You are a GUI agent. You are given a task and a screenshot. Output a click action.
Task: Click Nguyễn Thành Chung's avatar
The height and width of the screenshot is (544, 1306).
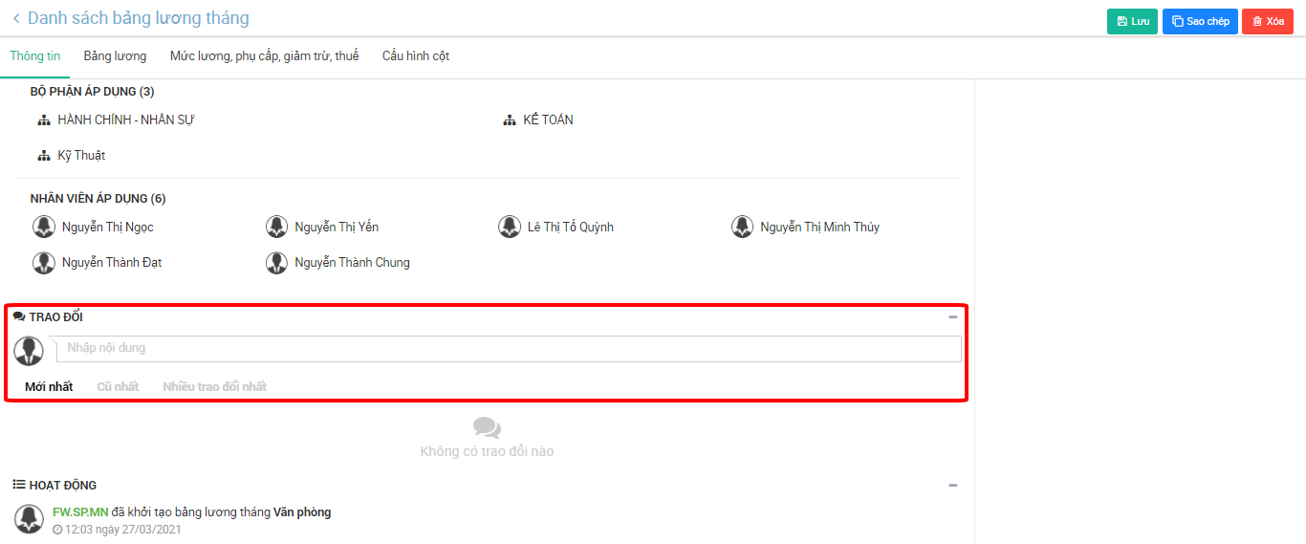click(276, 263)
